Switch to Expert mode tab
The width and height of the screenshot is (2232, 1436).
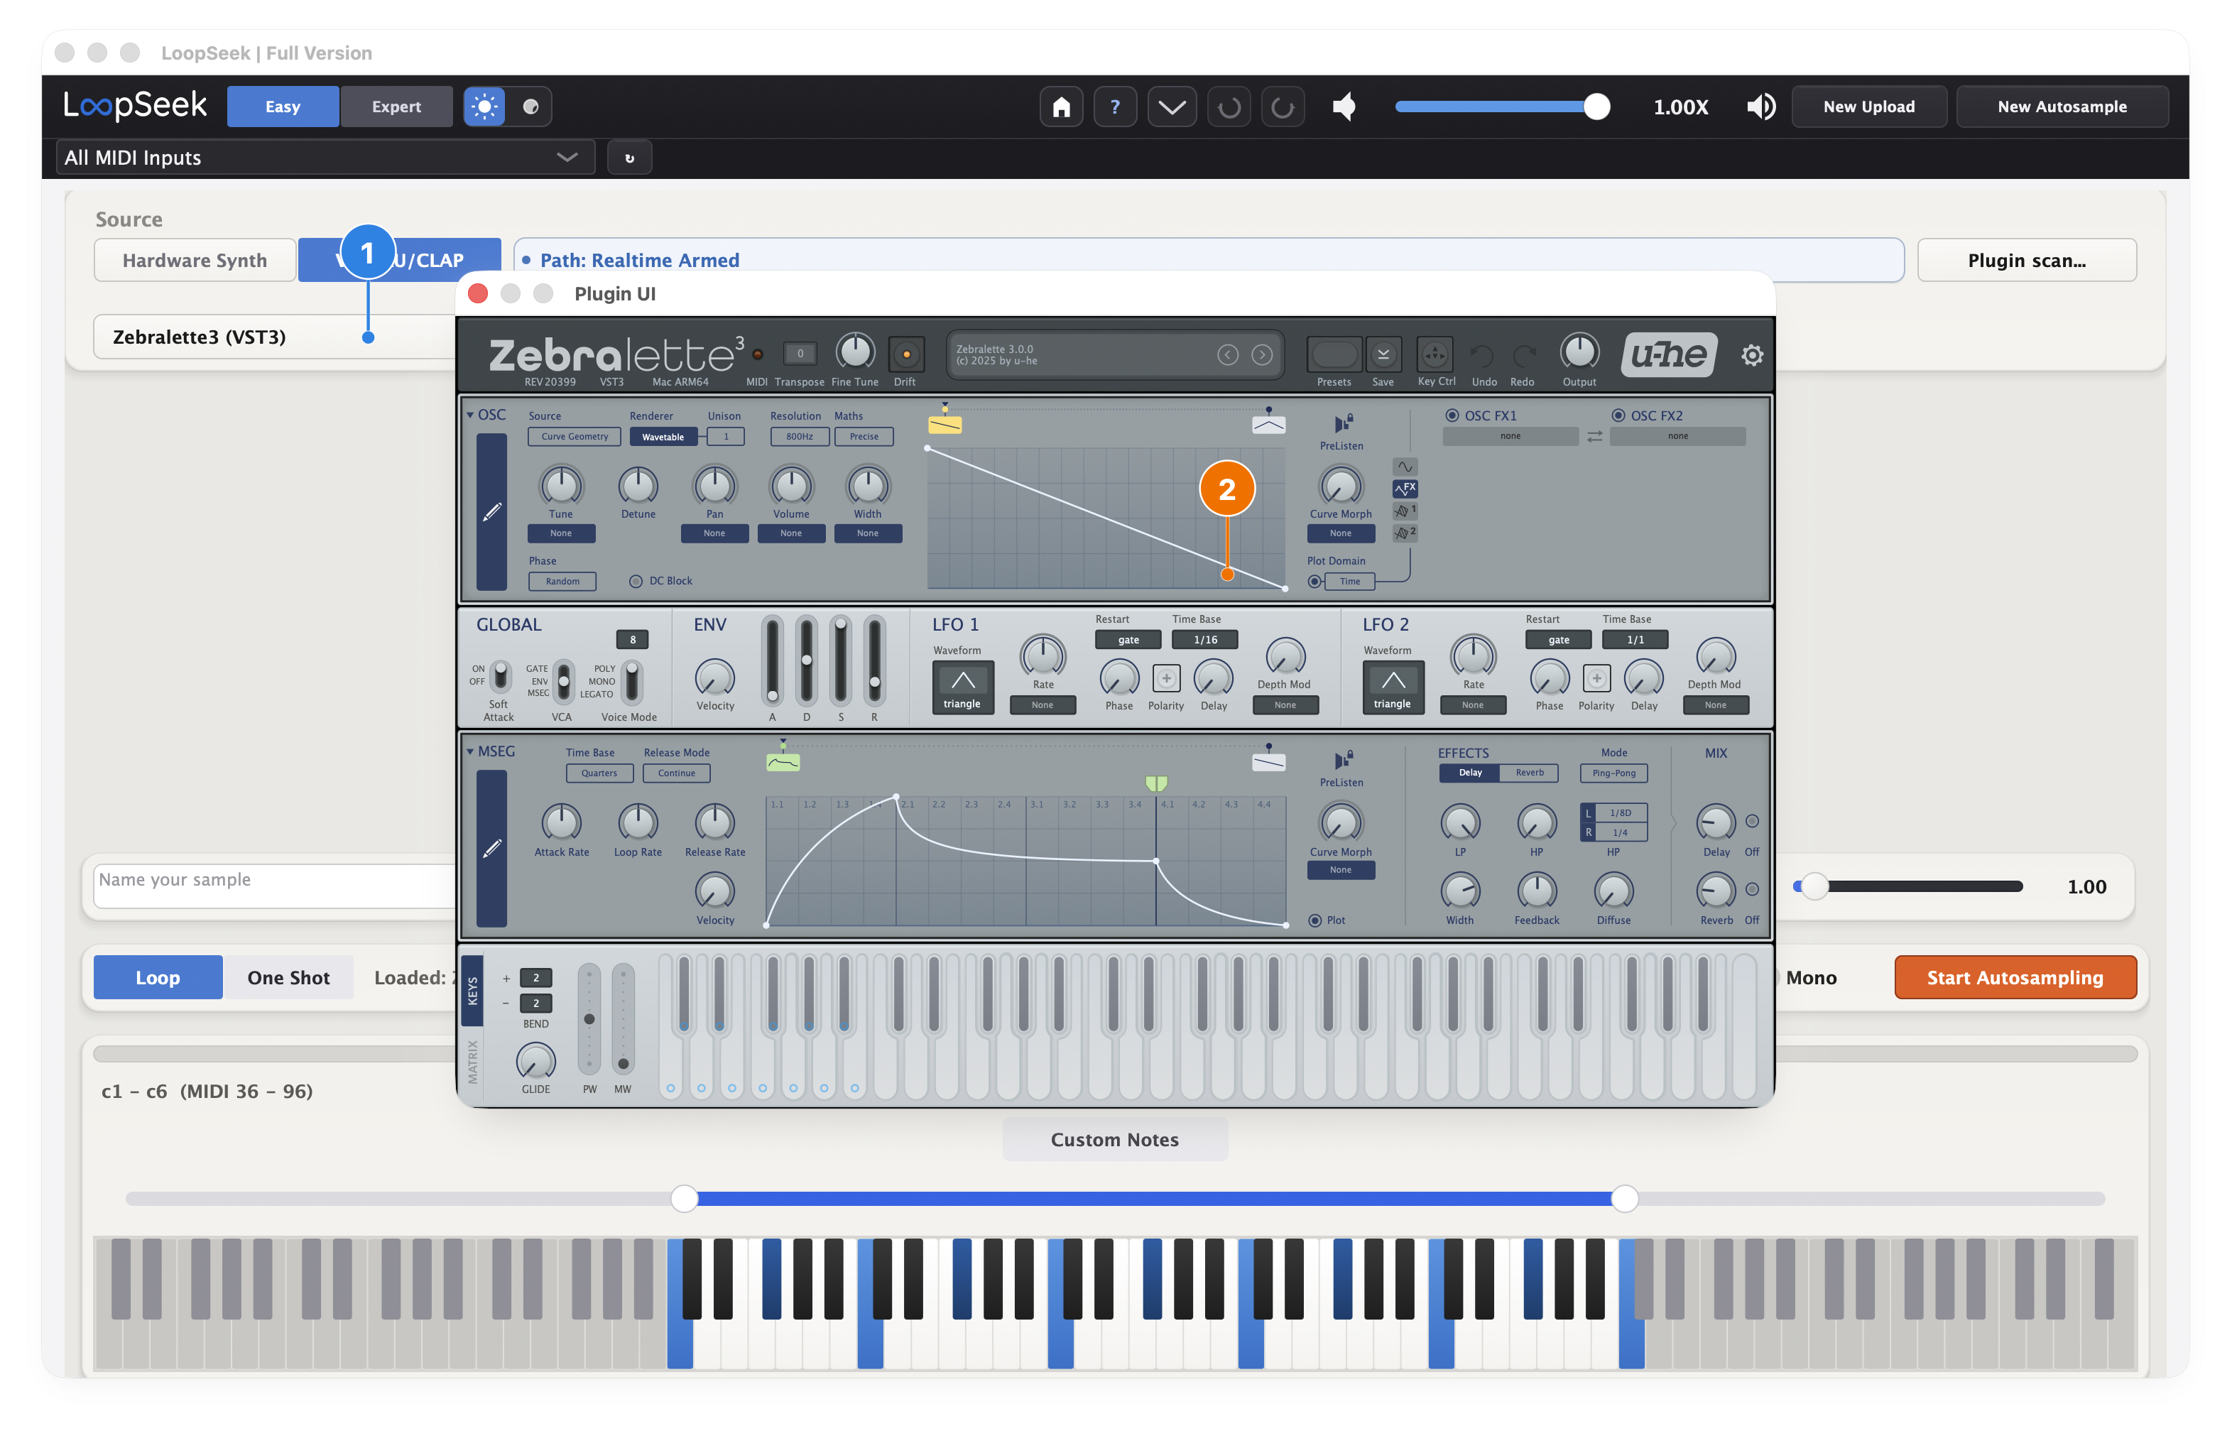tap(396, 107)
